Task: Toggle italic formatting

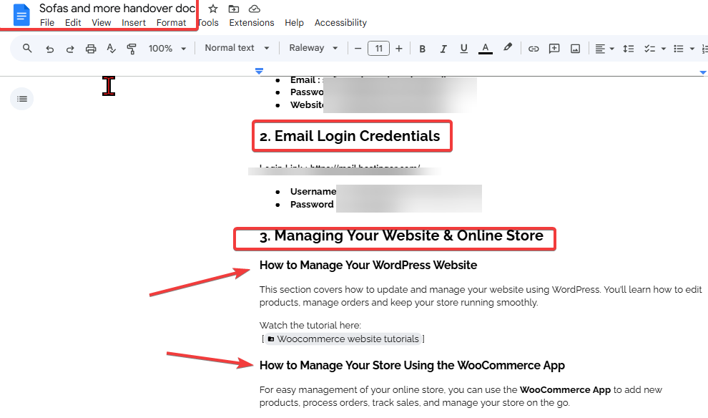Action: point(443,49)
